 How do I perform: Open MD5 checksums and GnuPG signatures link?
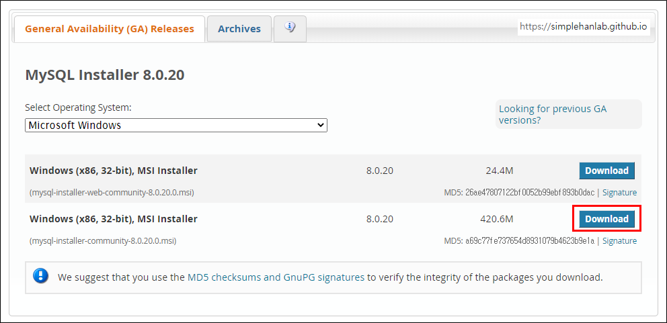[x=276, y=277]
